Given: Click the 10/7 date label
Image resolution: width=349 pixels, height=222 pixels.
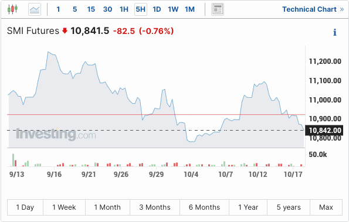Looking at the screenshot, I should 226,174.
